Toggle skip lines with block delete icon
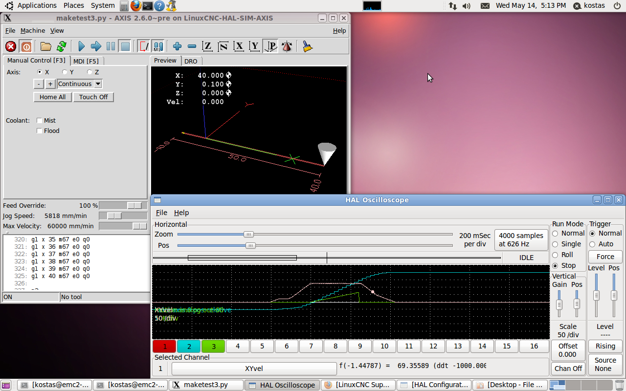 point(144,46)
